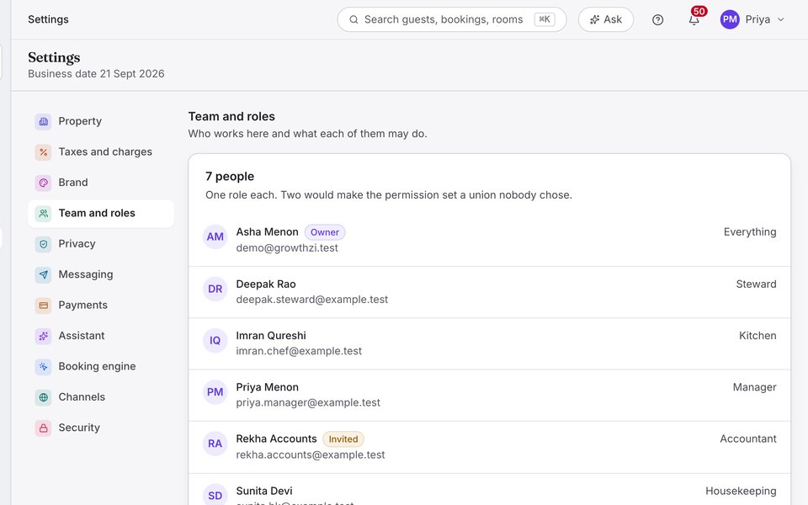The width and height of the screenshot is (808, 505).
Task: Select the Team and roles section
Action: click(x=100, y=213)
